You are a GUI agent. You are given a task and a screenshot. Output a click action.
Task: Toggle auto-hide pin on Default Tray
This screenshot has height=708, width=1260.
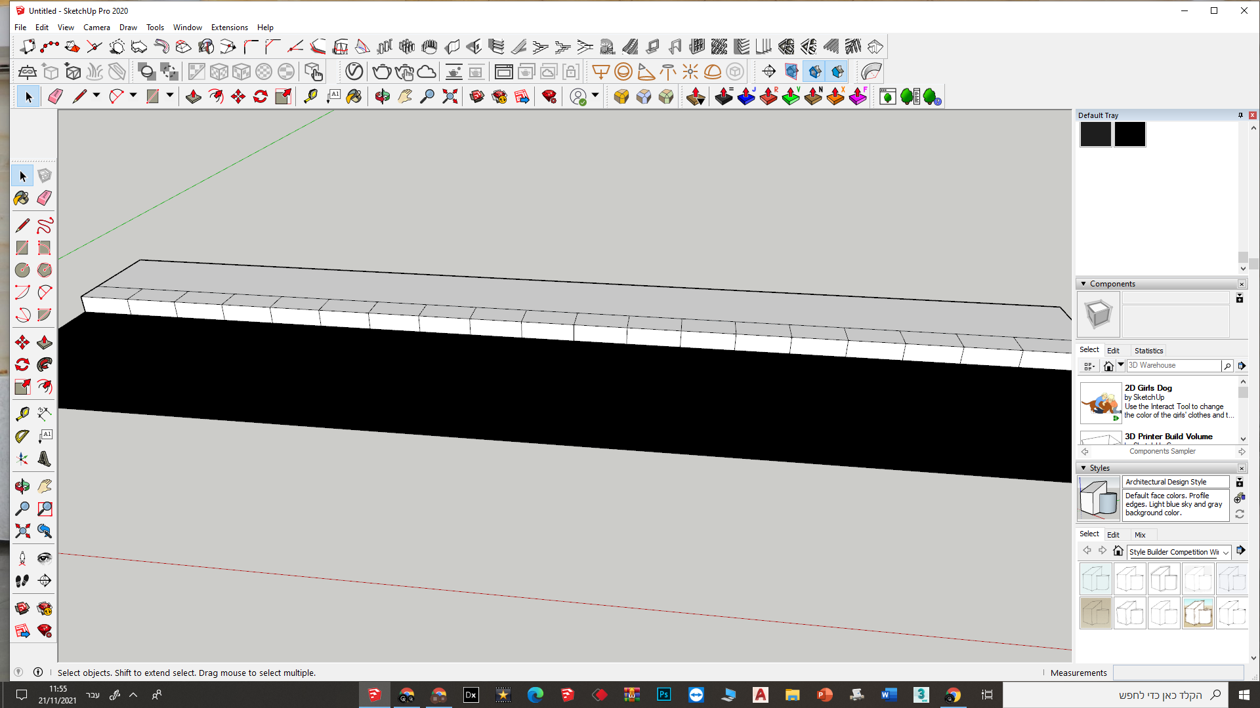click(1240, 115)
